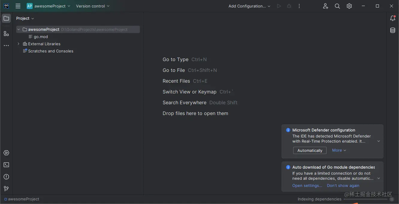Click the Debug bug icon

pos(289,6)
